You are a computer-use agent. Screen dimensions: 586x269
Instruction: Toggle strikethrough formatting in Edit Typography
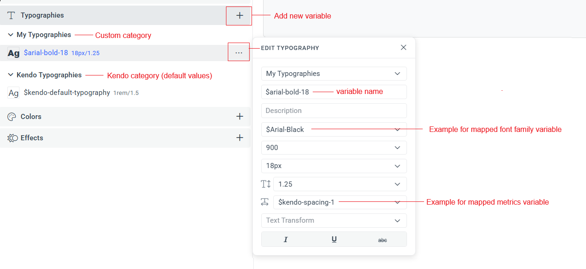click(382, 239)
